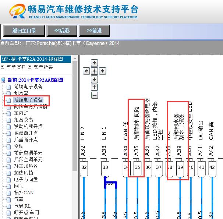This screenshot has width=223, height=219.
Task: Open 发动机断开点 tree item
Action: (x=28, y=126)
